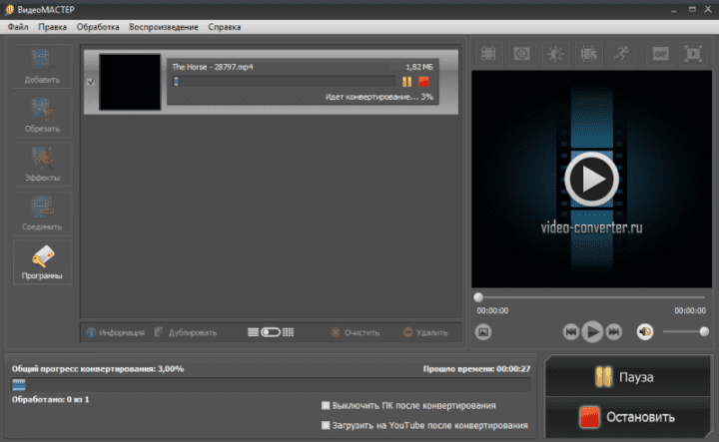
Task: Click the file size 1,82 МБ
Action: coord(419,67)
